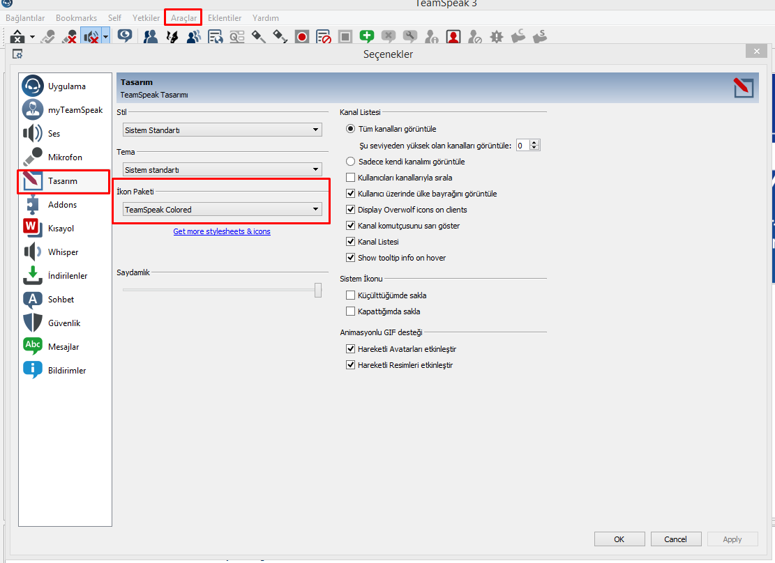Click the puzzle piece C toolbar icon
Image resolution: width=775 pixels, height=563 pixels.
(x=518, y=36)
